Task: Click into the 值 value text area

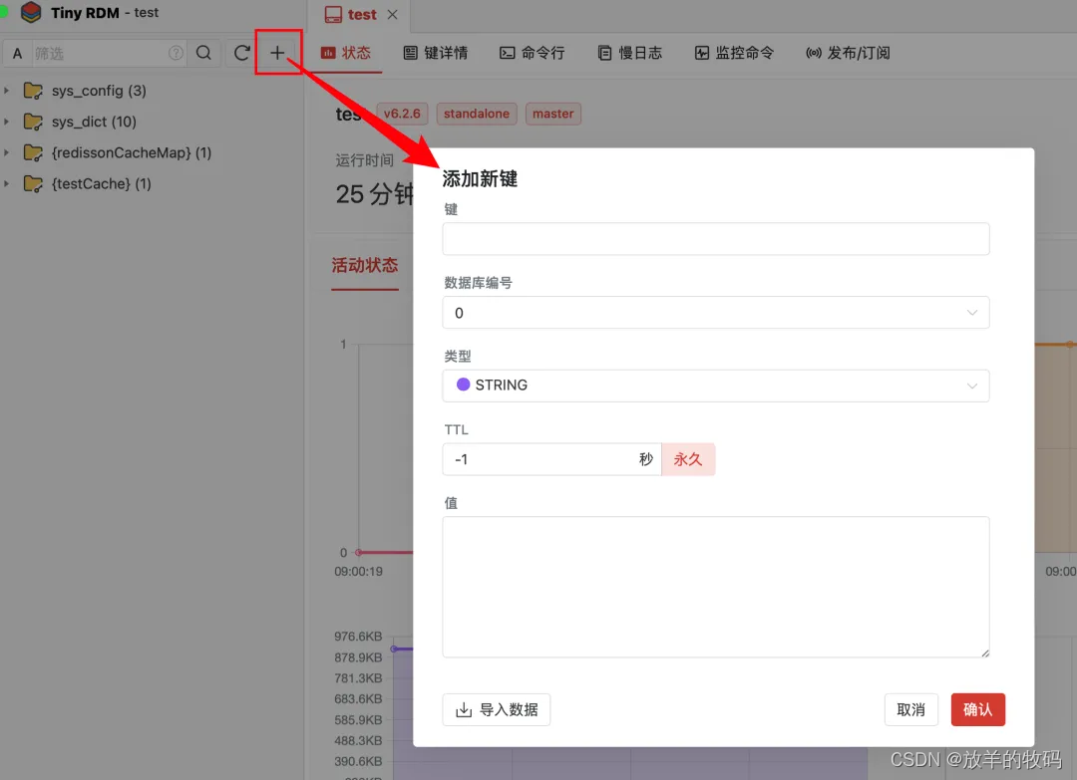Action: click(716, 587)
